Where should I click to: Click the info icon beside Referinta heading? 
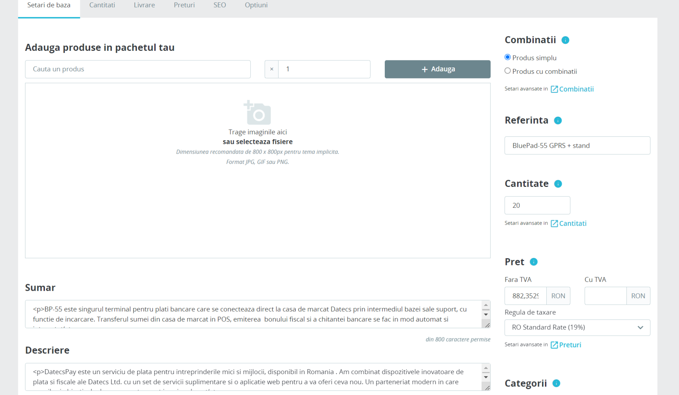pyautogui.click(x=558, y=120)
